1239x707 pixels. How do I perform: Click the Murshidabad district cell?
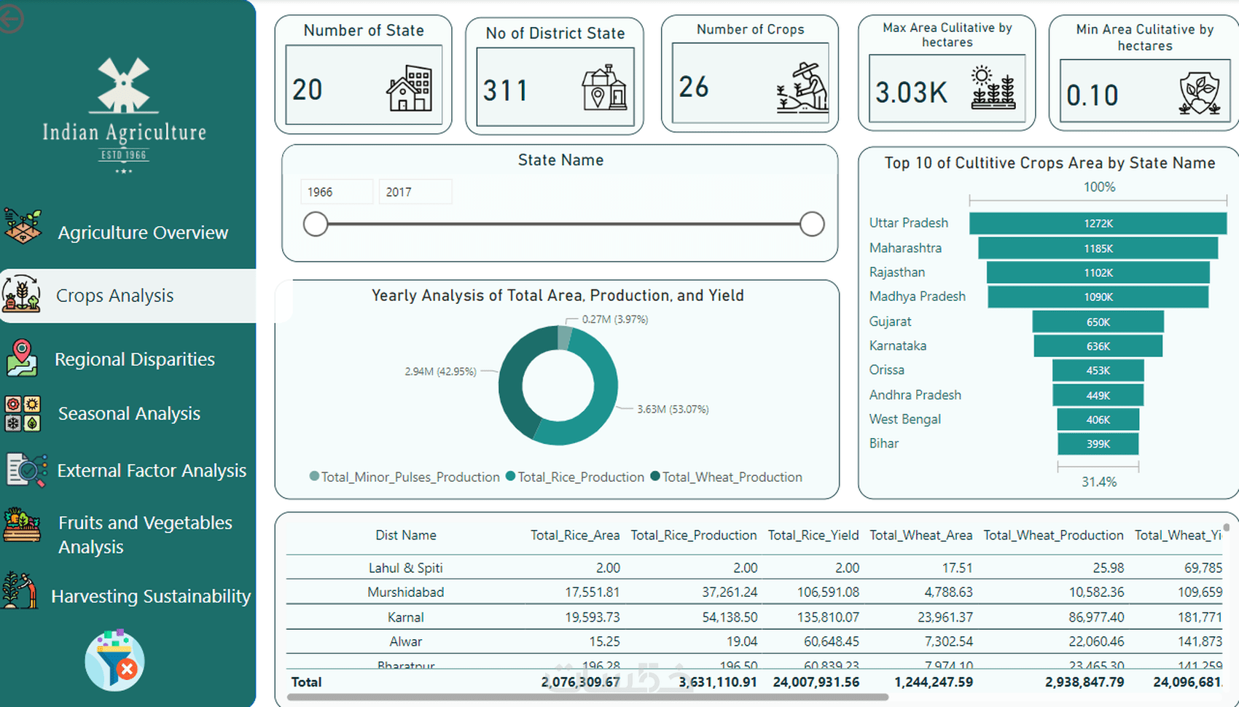[406, 593]
